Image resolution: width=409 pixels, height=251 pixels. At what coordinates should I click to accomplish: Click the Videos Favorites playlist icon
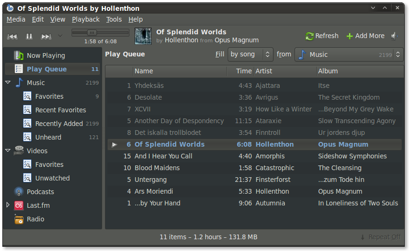27,165
